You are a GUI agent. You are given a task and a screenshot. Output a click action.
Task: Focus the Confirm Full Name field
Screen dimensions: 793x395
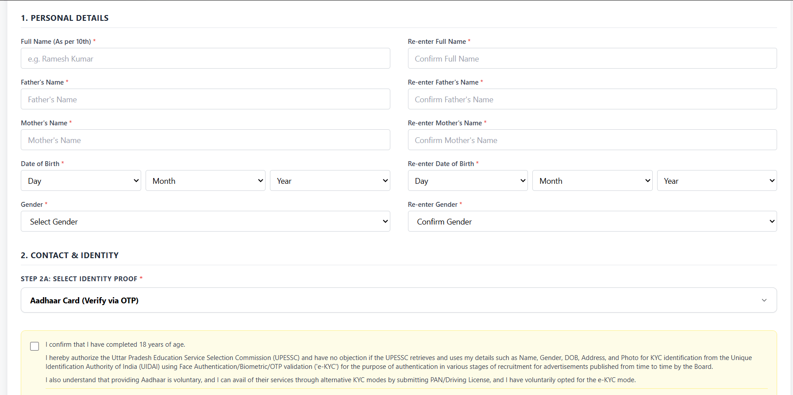[592, 58]
